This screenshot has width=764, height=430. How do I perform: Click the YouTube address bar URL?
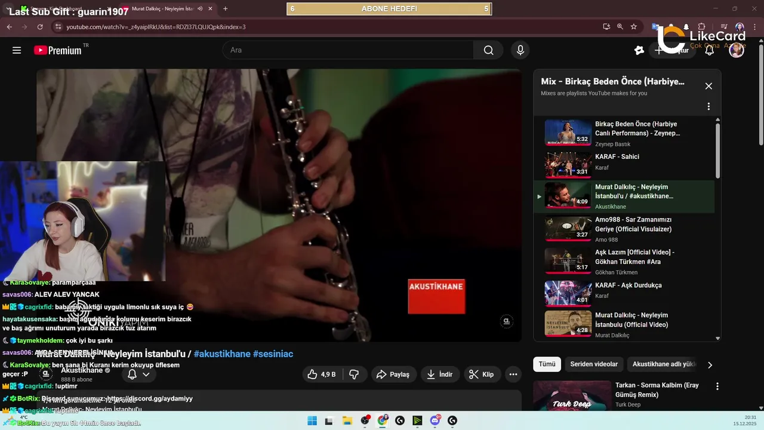point(156,27)
